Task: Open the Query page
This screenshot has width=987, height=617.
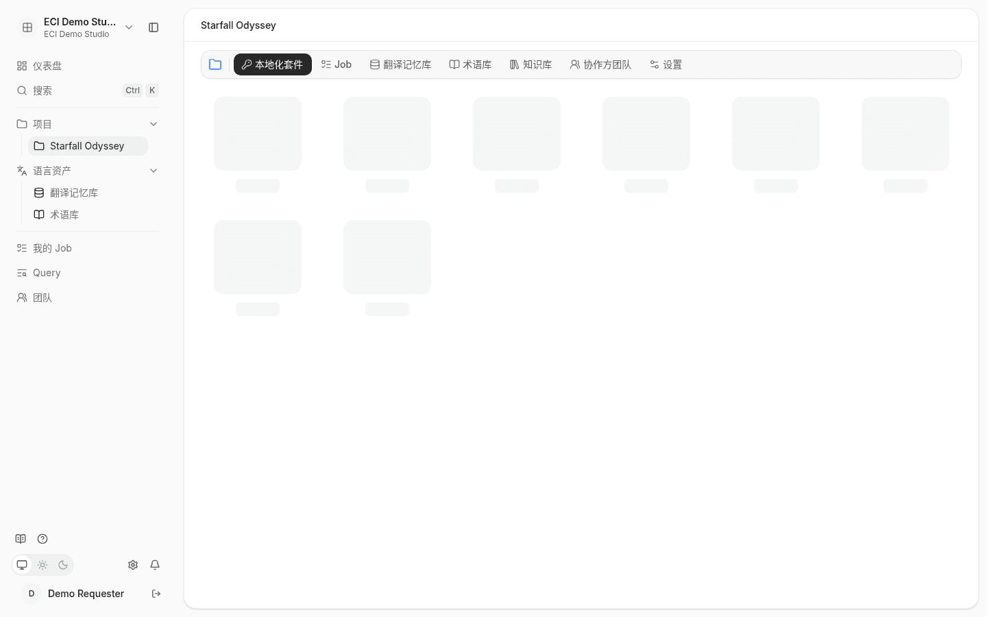Action: click(88, 273)
